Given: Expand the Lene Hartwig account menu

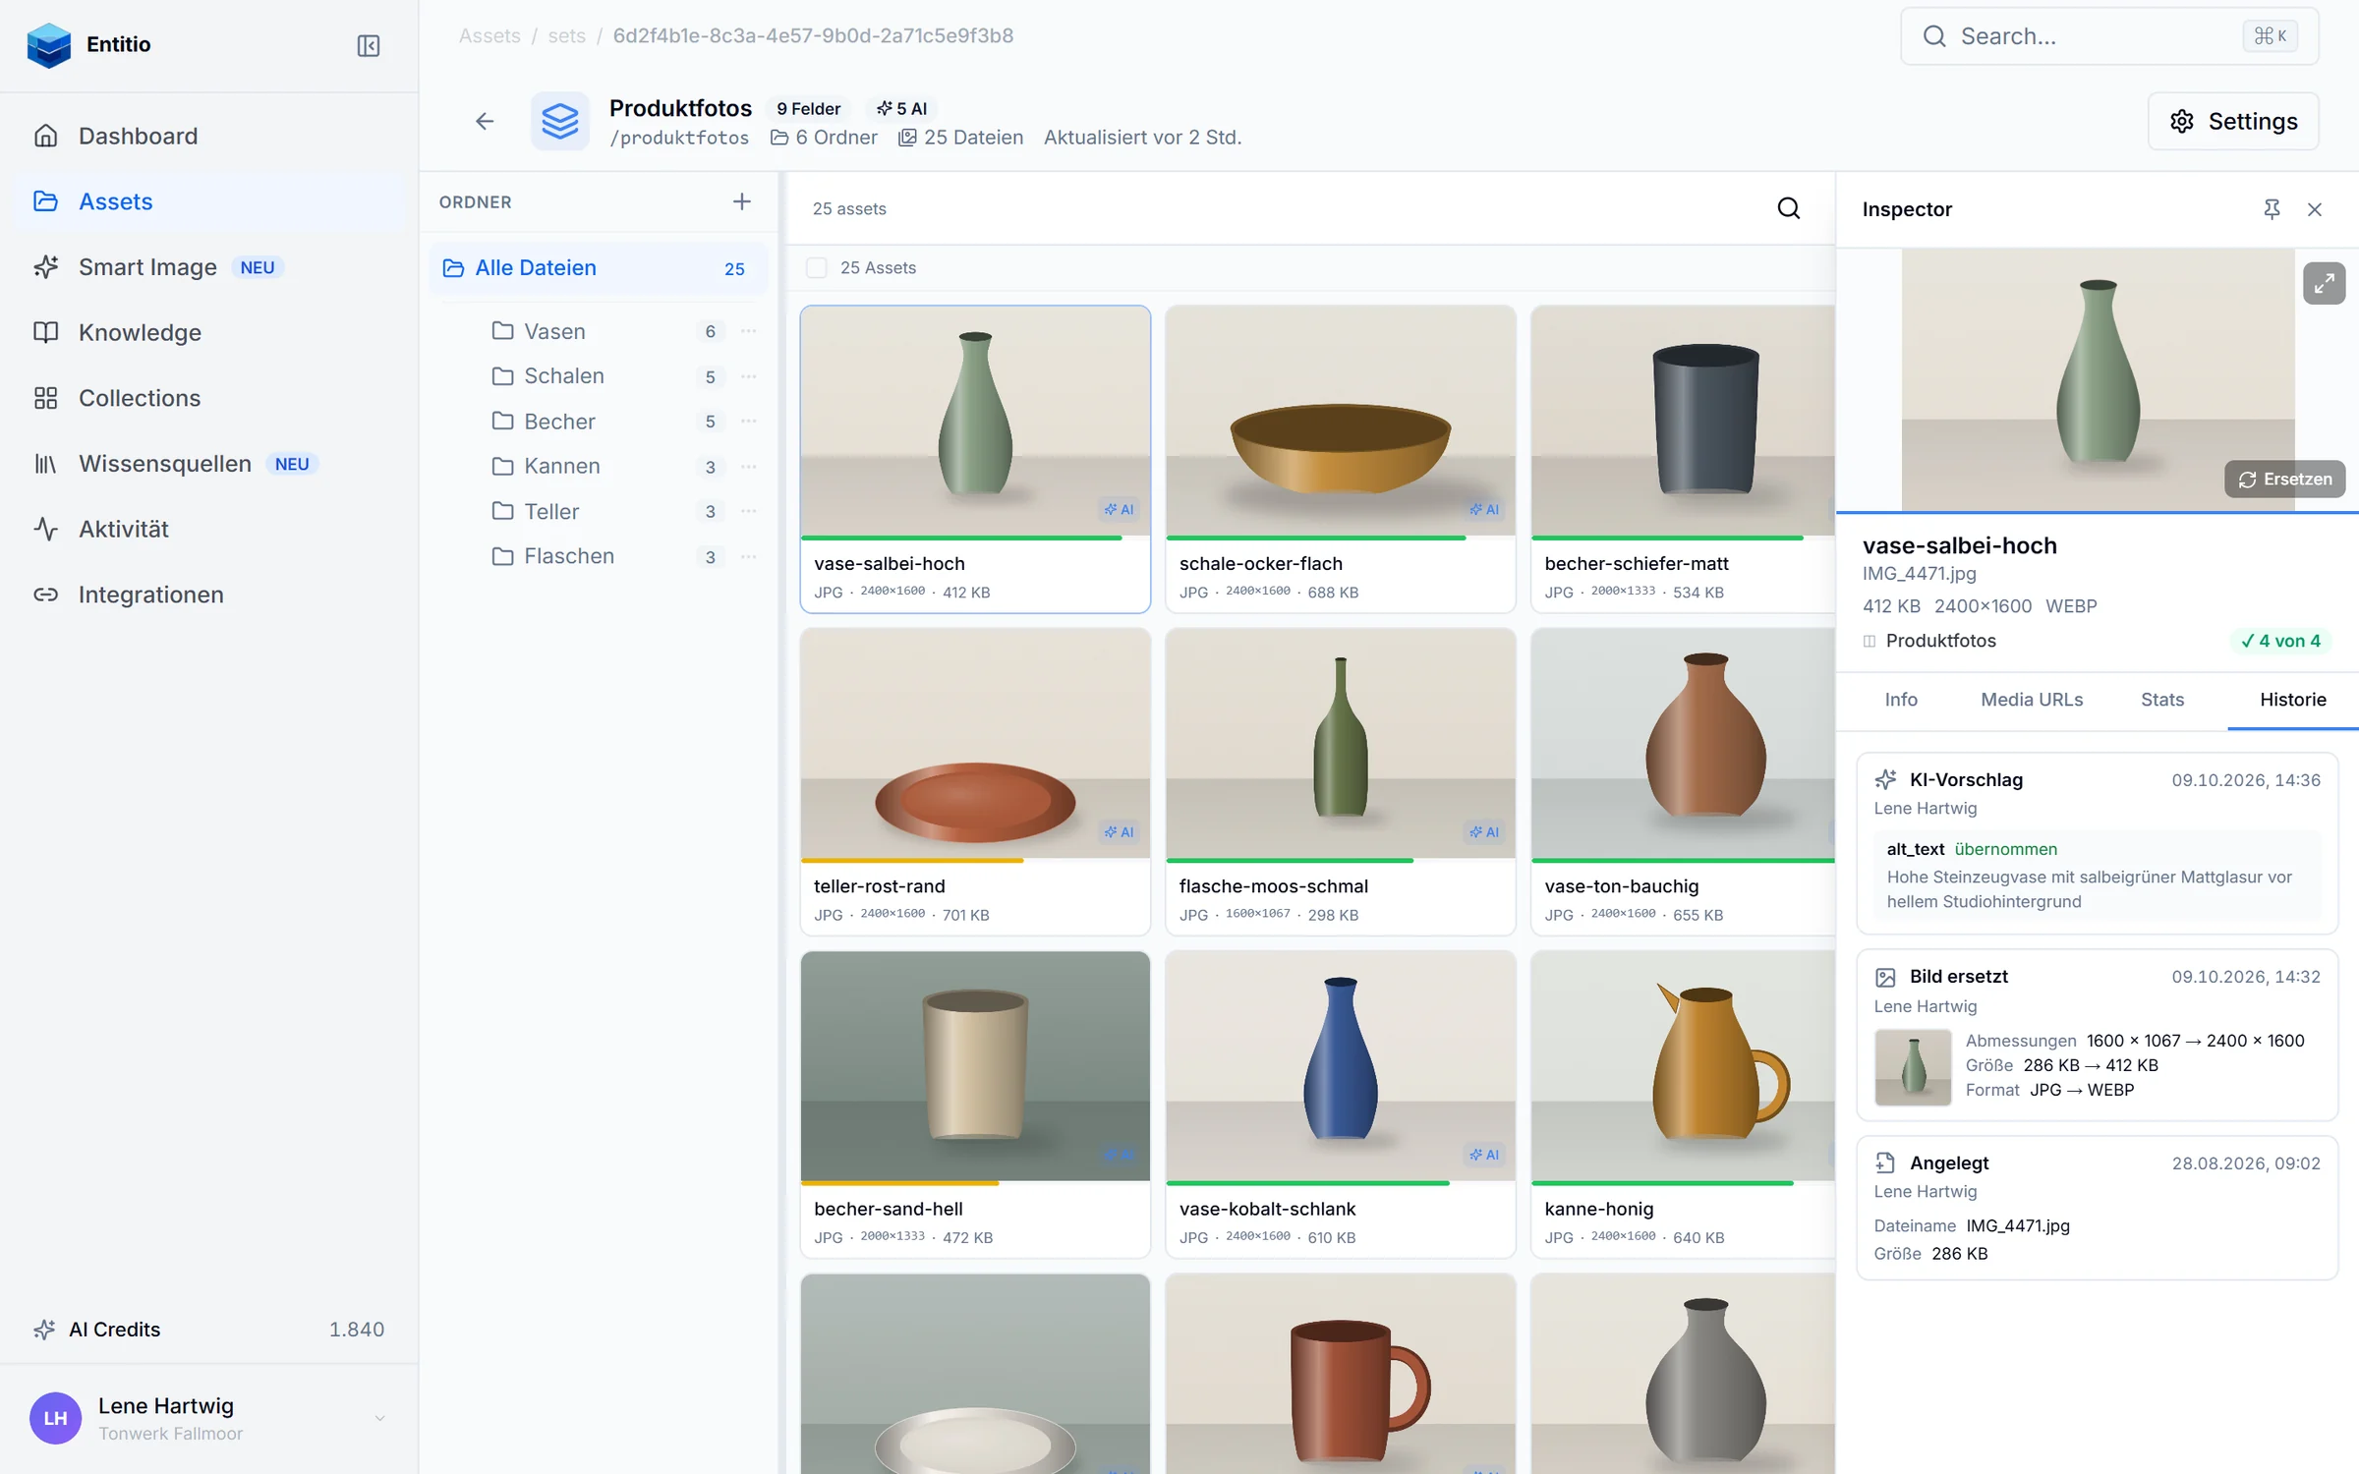Looking at the screenshot, I should (x=379, y=1418).
